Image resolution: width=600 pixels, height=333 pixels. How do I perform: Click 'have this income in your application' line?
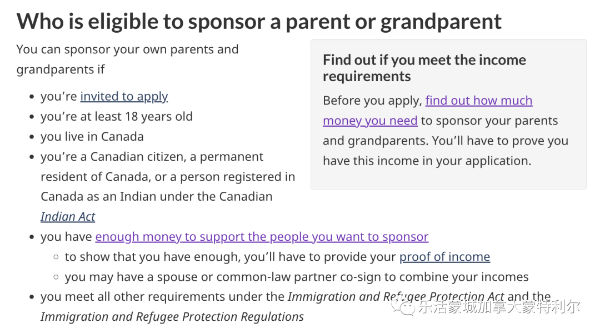point(427,161)
